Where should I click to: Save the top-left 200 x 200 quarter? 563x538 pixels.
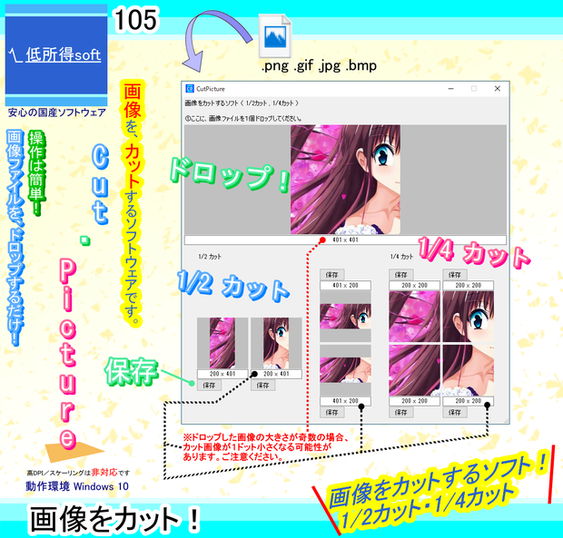point(401,275)
